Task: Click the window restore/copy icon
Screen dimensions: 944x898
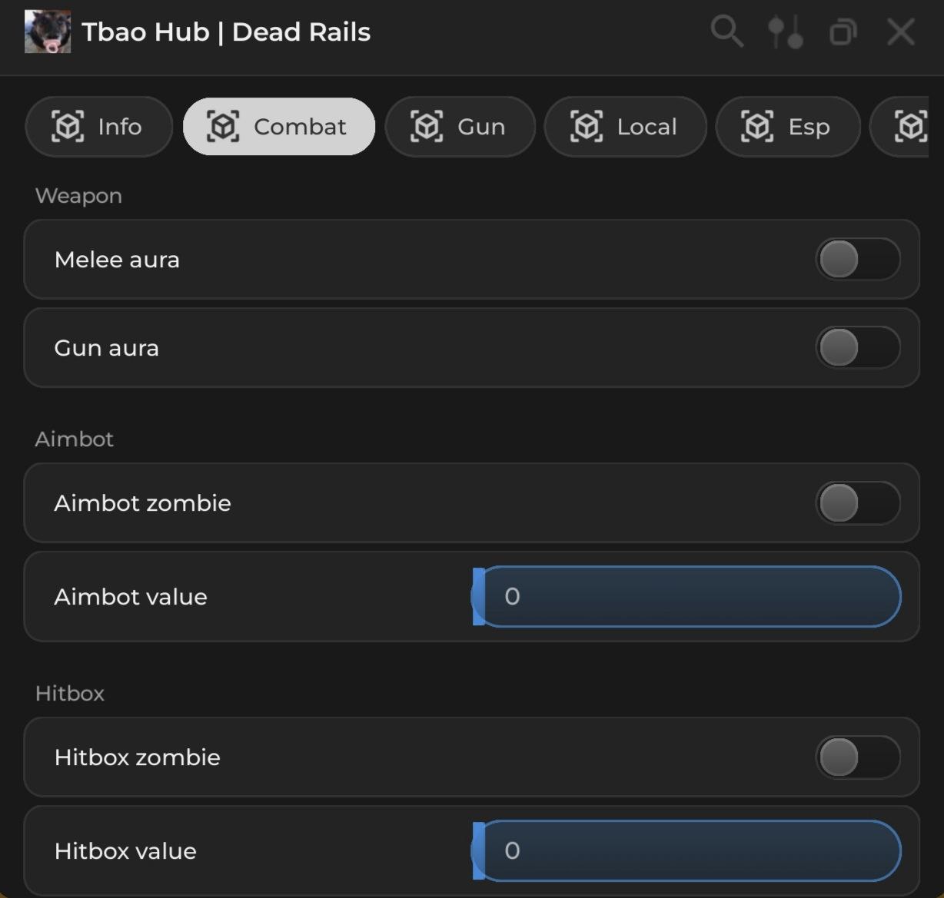Action: click(843, 32)
